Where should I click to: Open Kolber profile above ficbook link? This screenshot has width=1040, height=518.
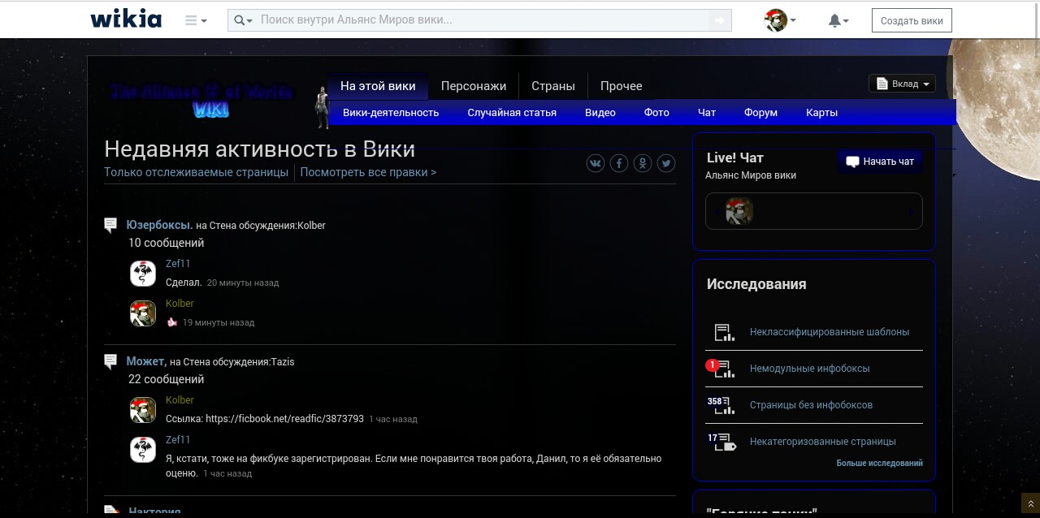[x=180, y=400]
